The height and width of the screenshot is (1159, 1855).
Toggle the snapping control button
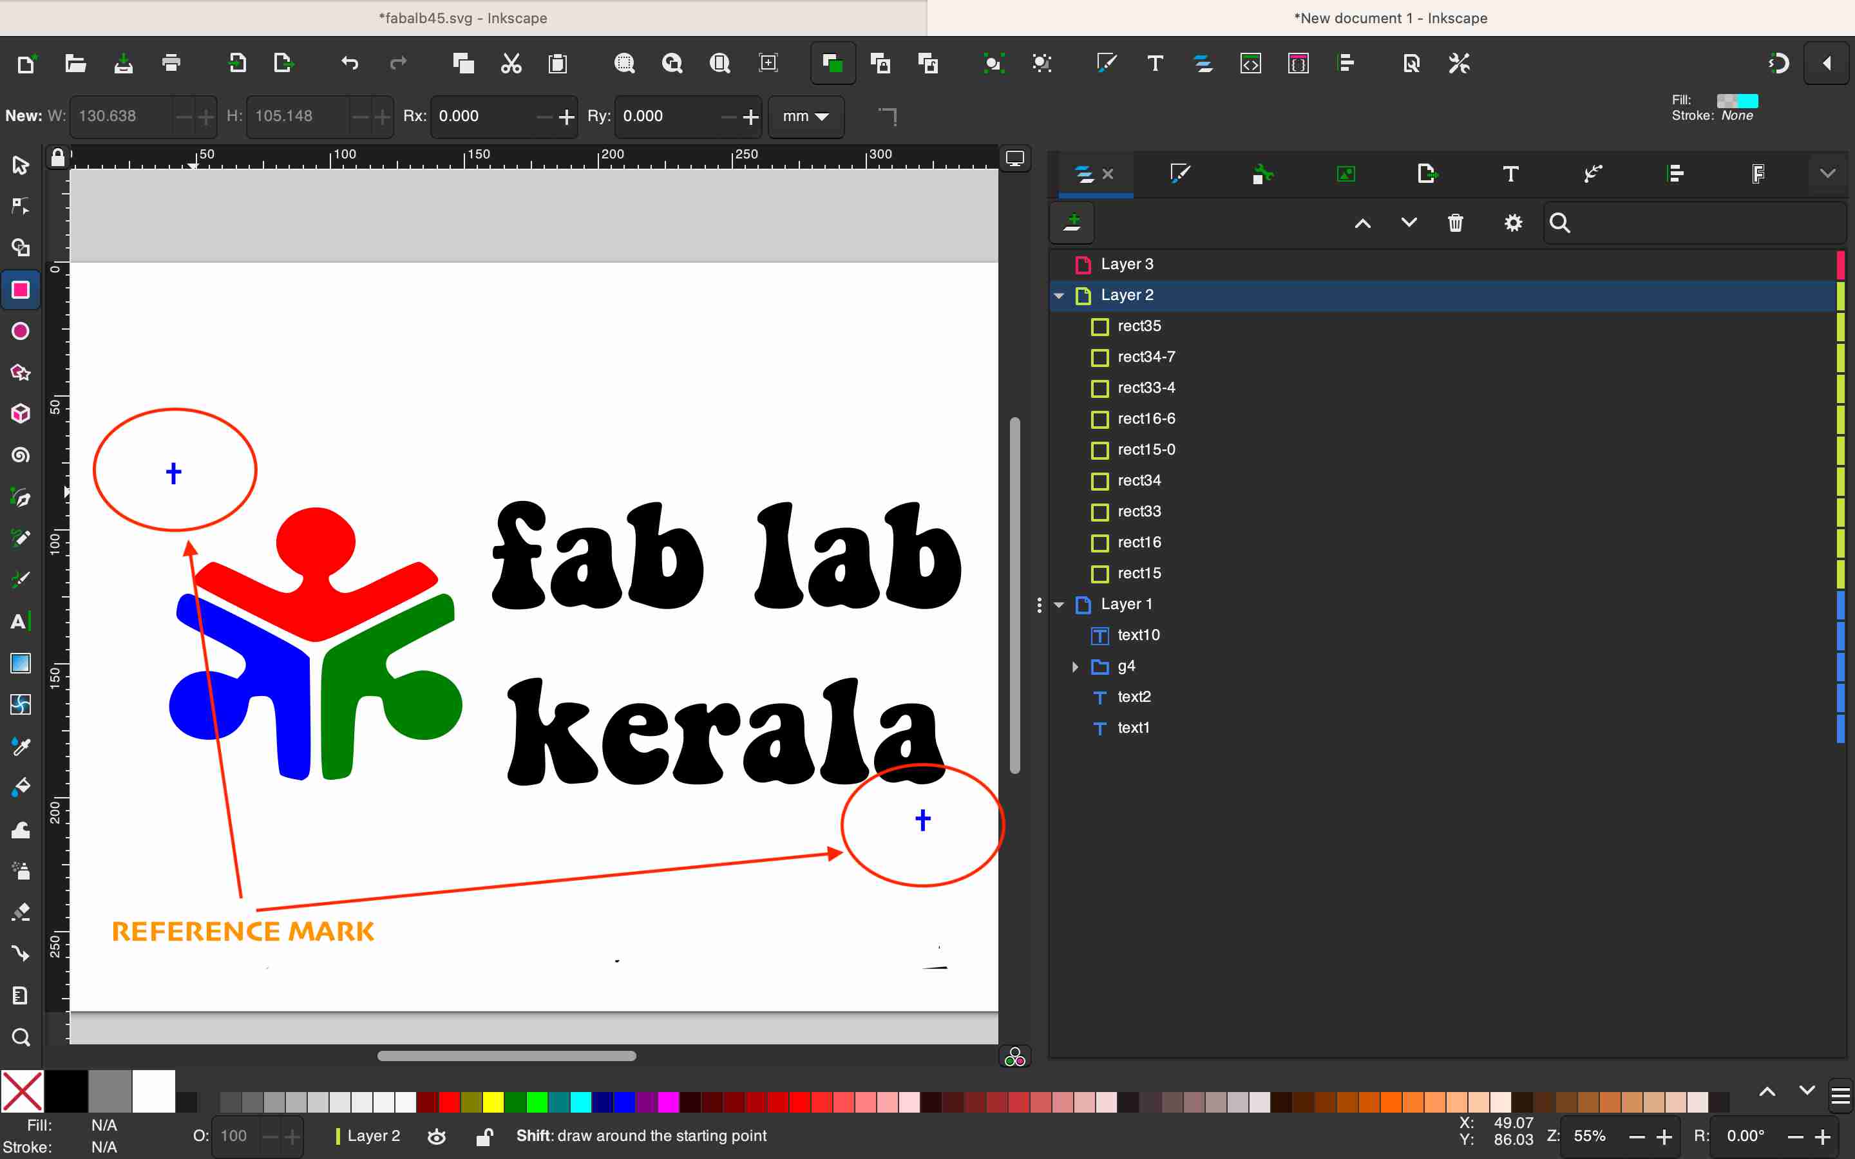point(1778,64)
